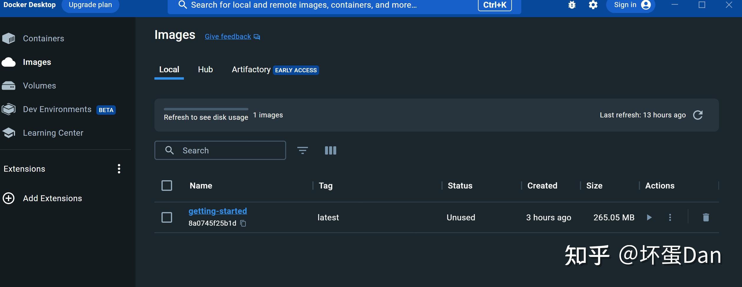Click the 'Unused' status cell

[x=461, y=218]
